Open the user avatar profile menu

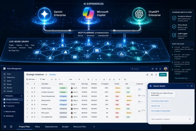(x=165, y=69)
